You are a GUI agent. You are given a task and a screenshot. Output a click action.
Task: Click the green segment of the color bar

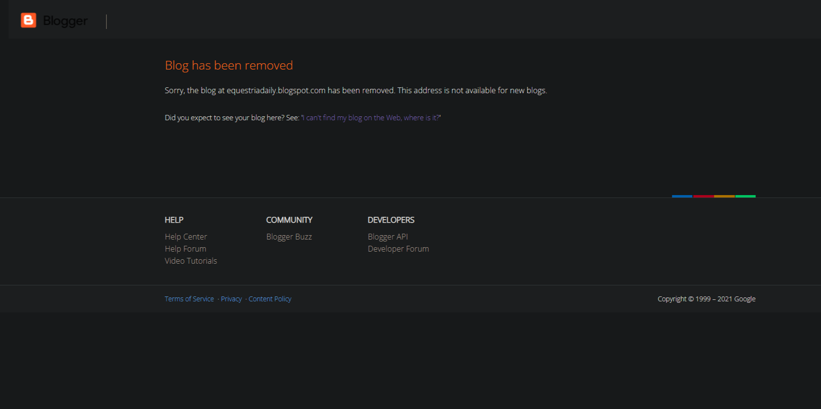(745, 196)
